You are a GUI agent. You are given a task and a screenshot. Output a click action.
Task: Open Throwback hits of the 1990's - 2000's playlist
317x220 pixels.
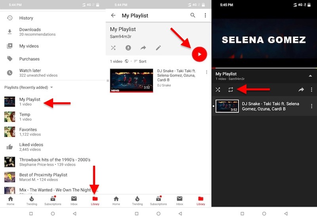click(x=53, y=162)
